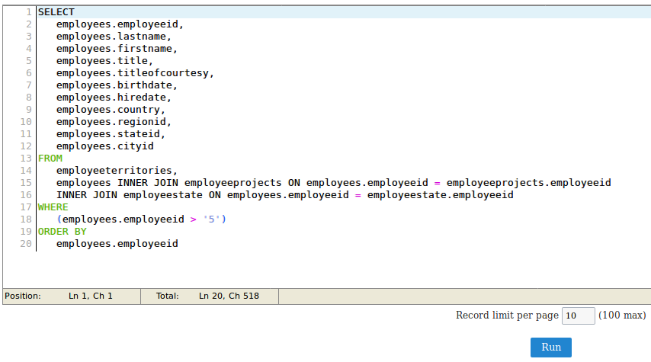
Task: Place cursor on employees.employeeid on line 20
Action: pos(117,244)
